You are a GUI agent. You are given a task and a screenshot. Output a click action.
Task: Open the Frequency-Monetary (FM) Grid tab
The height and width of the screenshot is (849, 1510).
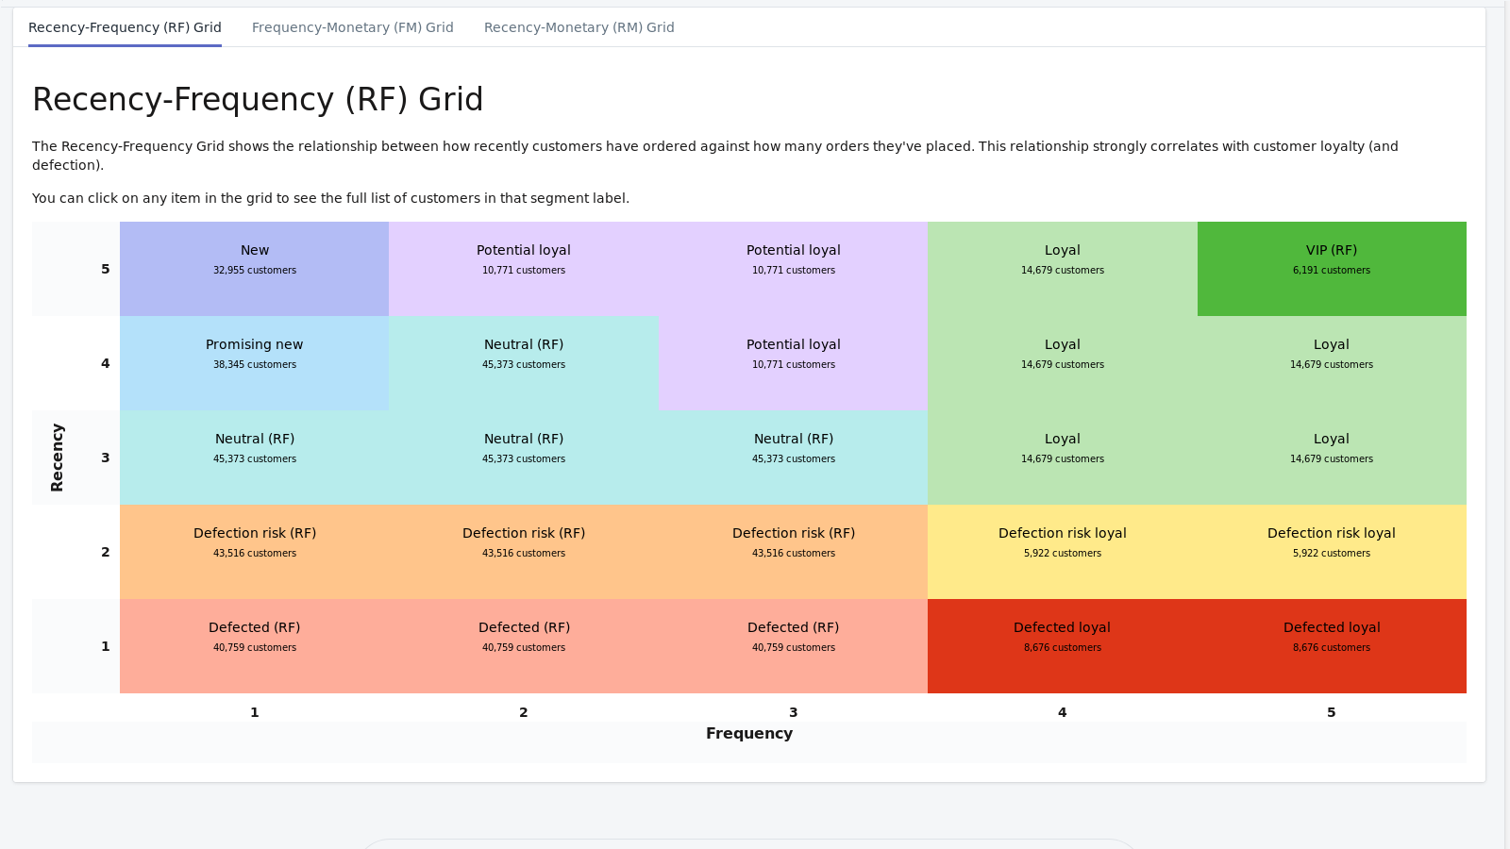pos(353,27)
